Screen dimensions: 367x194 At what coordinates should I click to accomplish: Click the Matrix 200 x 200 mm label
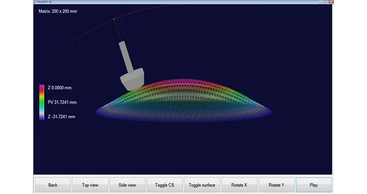(58, 11)
